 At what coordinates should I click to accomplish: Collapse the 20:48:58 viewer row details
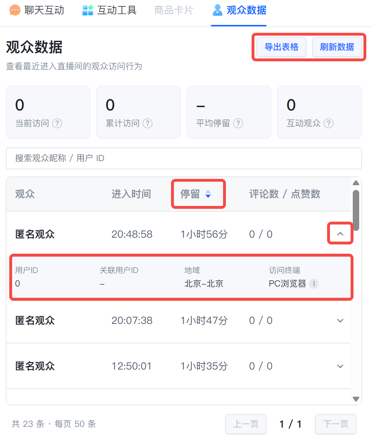[340, 234]
